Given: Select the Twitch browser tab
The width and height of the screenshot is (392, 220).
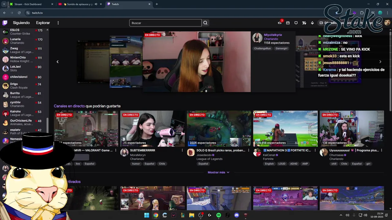Looking at the screenshot, I should click(x=129, y=4).
